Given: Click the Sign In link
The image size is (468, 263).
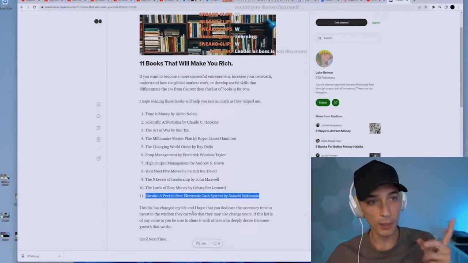Looking at the screenshot, I should point(376,23).
